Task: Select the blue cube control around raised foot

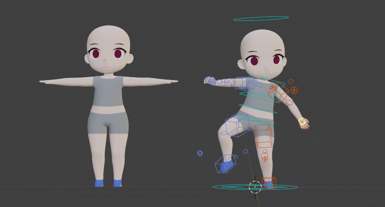Action: click(226, 163)
